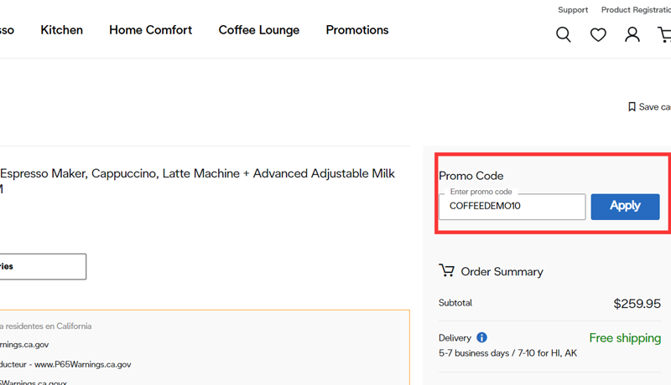Open the account profile icon
The image size is (671, 385).
(632, 34)
